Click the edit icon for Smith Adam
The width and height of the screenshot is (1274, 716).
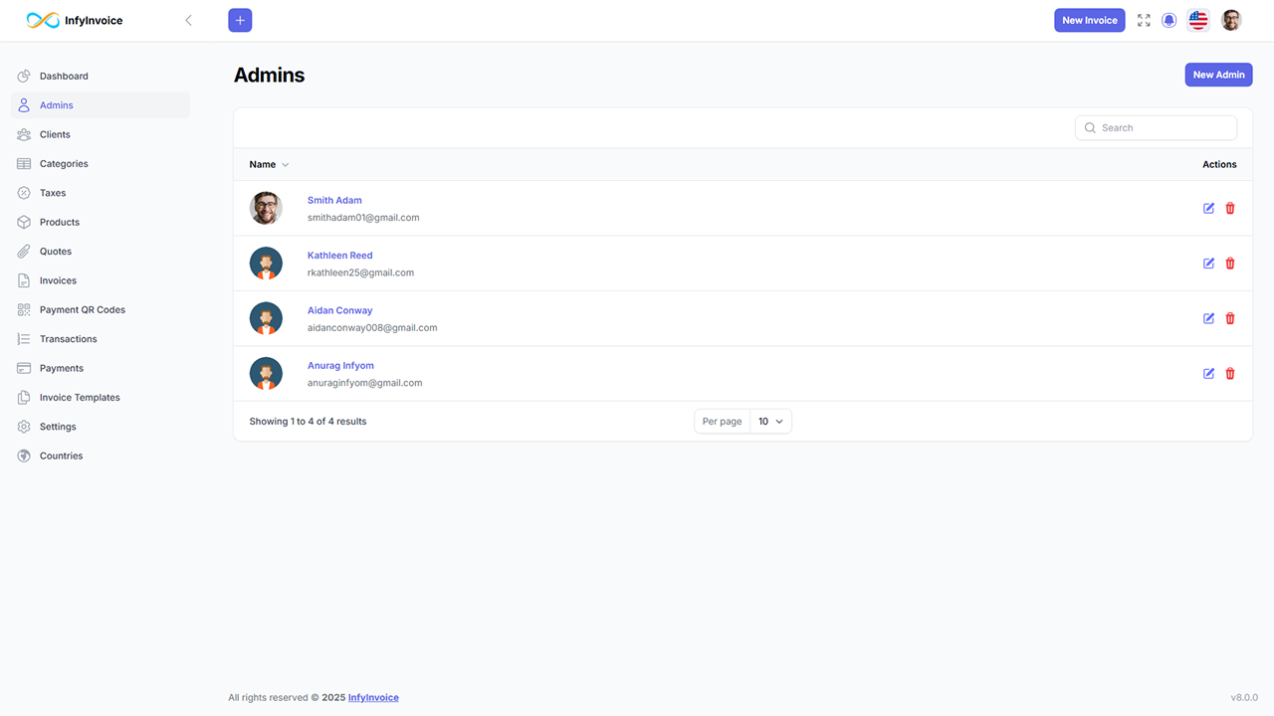click(x=1208, y=208)
